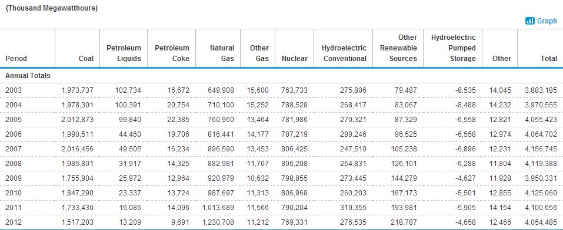Click the Total column header
563x230 pixels.
[549, 59]
